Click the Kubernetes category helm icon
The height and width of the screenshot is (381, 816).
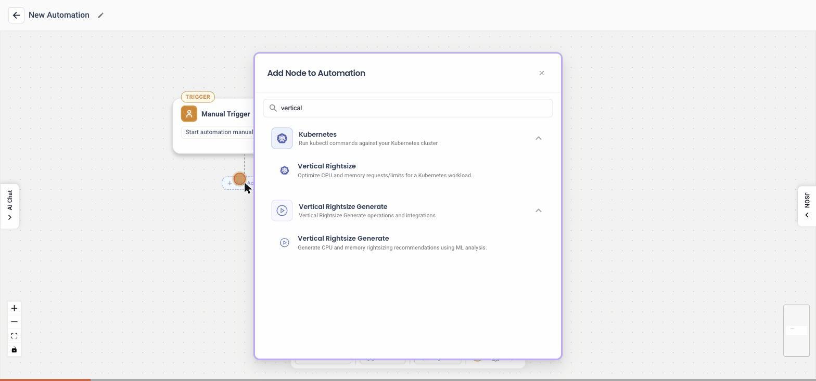[x=282, y=138]
